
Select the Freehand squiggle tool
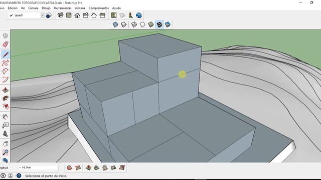click(x=6, y=63)
